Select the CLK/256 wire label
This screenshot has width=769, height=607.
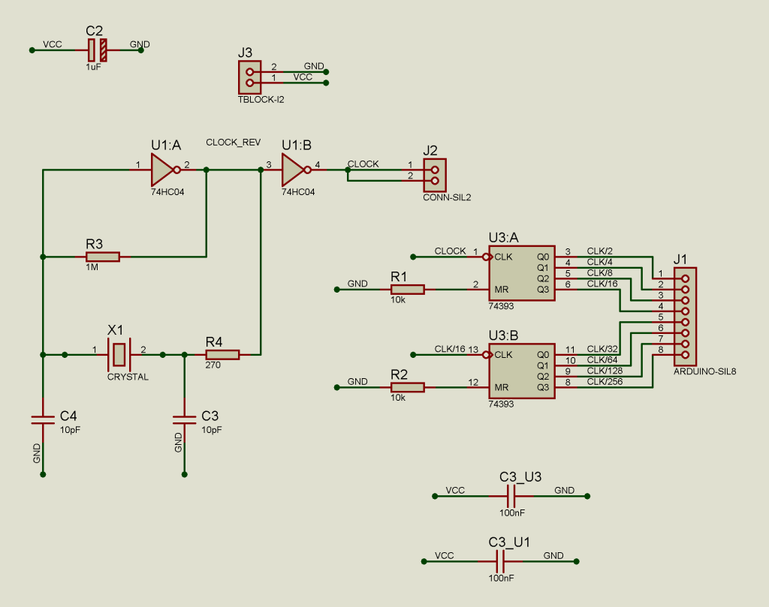[x=604, y=382]
